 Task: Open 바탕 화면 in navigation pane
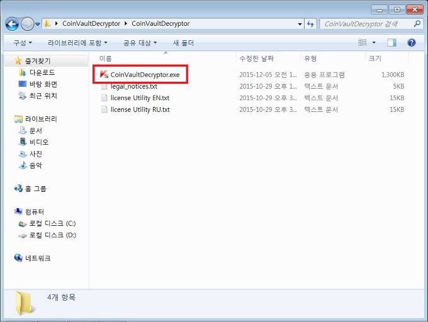pos(43,84)
